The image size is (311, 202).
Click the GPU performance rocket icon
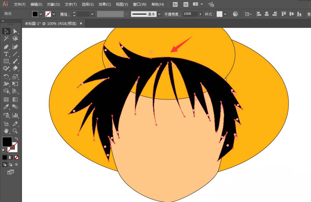pos(211,4)
